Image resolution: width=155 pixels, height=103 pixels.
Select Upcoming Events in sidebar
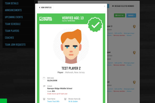click(x=14, y=17)
